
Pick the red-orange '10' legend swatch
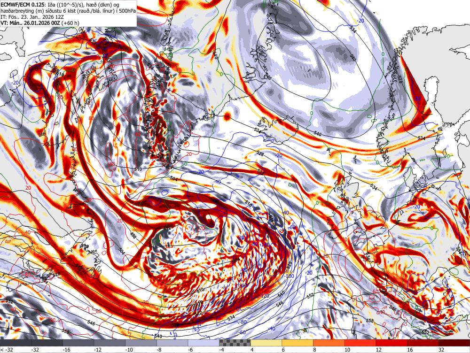tap(360, 343)
